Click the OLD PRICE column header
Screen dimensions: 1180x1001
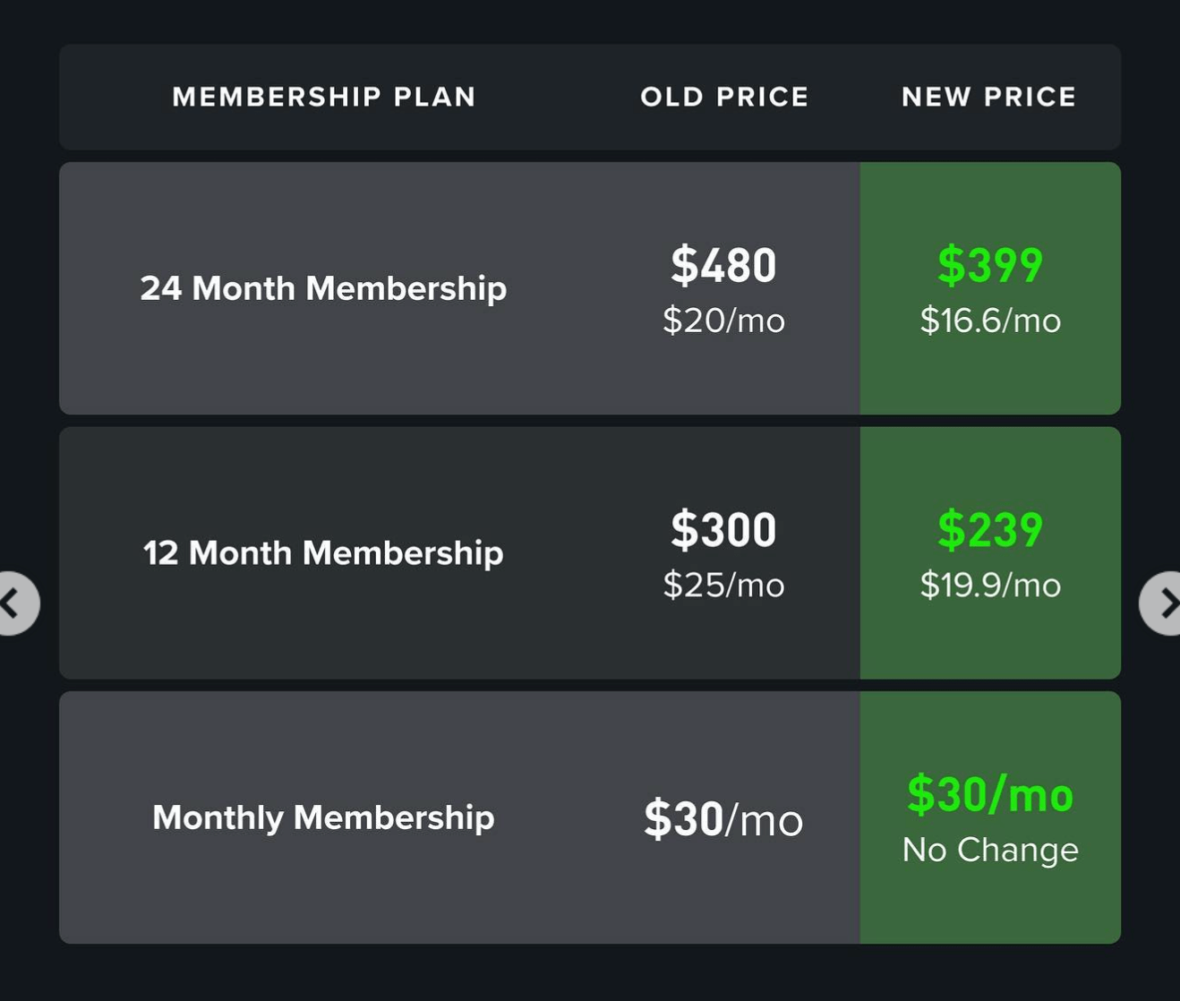point(723,97)
